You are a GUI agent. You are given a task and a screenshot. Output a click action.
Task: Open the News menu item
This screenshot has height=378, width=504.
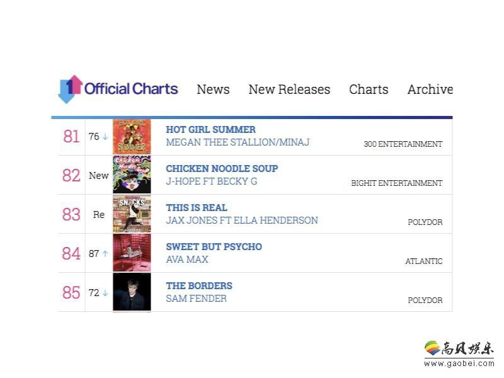click(x=213, y=89)
